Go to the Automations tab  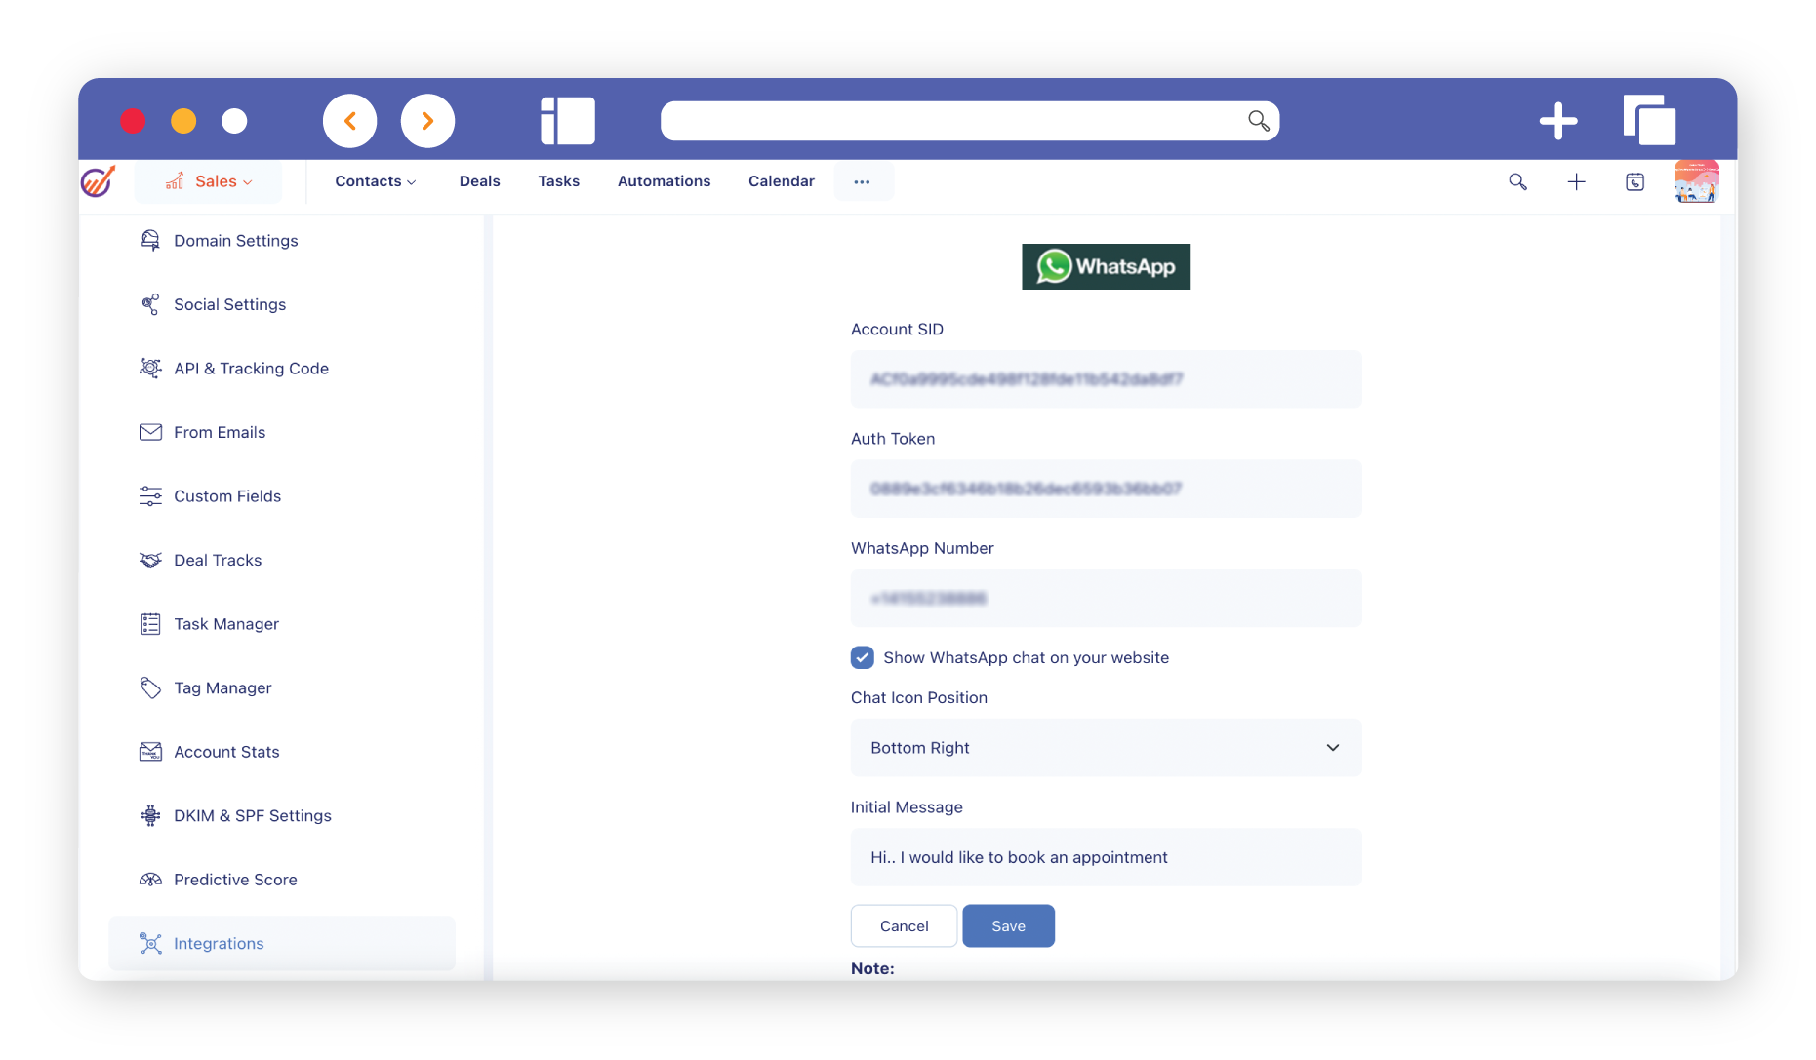664,181
